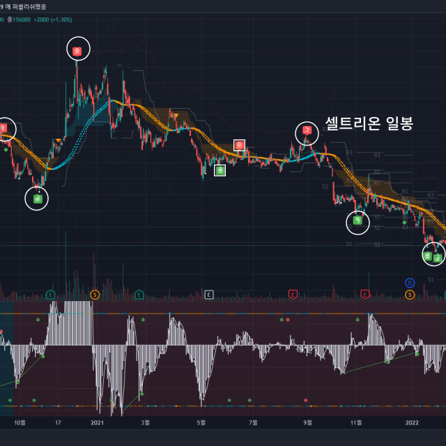The height and width of the screenshot is (446, 446).
Task: Open the red E earnings marker before 9월
Action: click(293, 295)
